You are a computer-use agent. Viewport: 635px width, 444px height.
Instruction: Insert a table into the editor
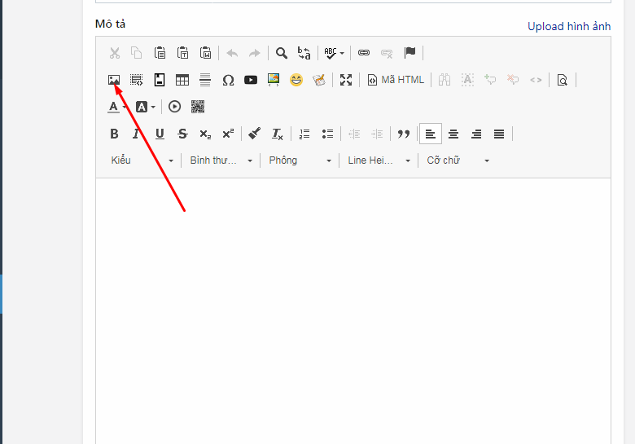click(182, 80)
